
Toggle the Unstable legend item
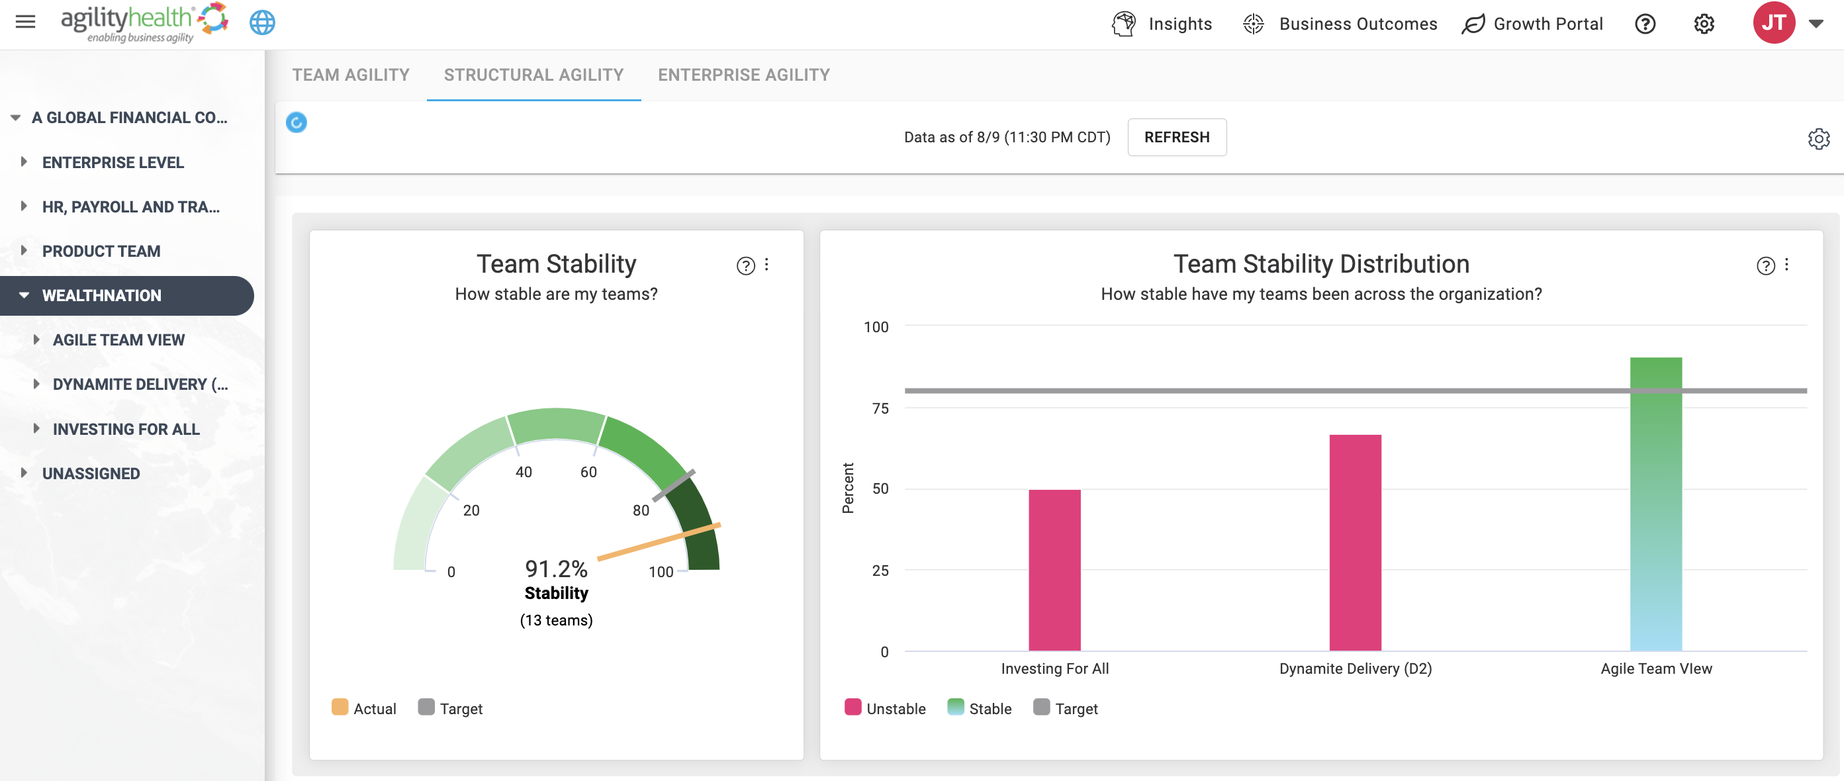point(885,708)
